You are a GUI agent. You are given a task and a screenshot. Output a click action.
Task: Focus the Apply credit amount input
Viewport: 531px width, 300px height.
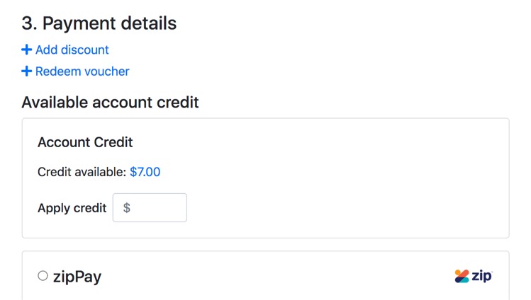157,208
